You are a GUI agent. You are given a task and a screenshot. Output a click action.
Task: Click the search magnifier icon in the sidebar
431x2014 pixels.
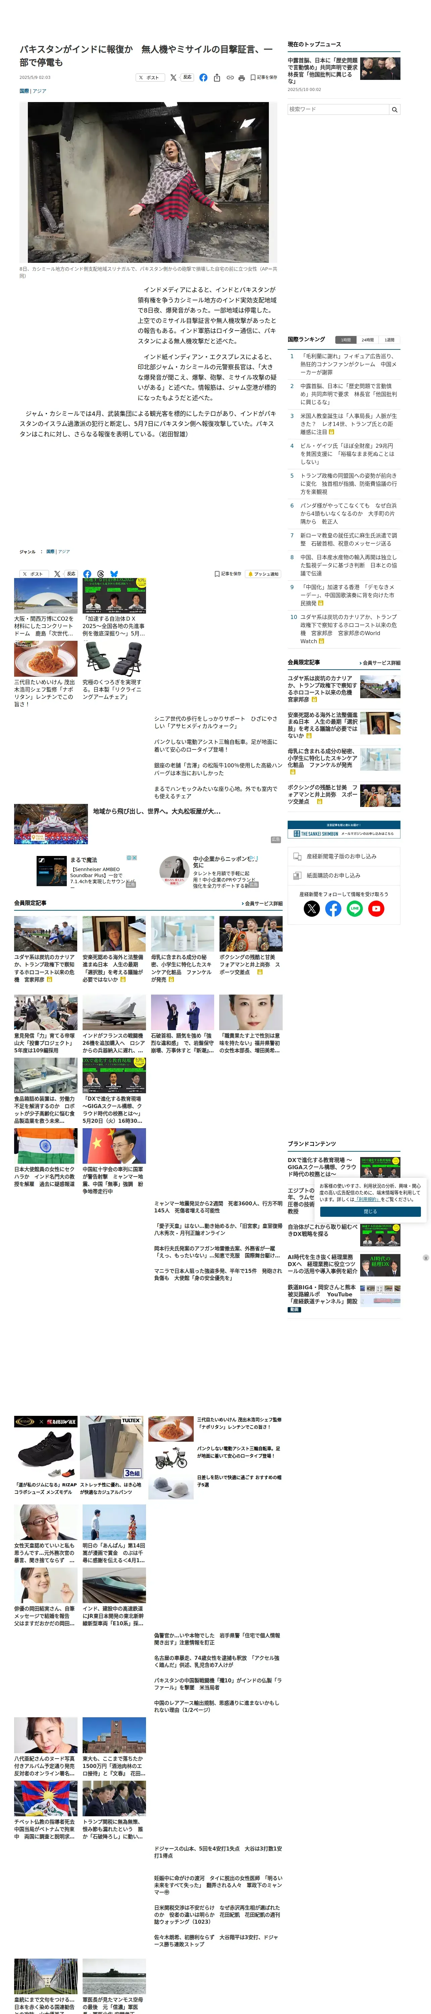pyautogui.click(x=394, y=109)
